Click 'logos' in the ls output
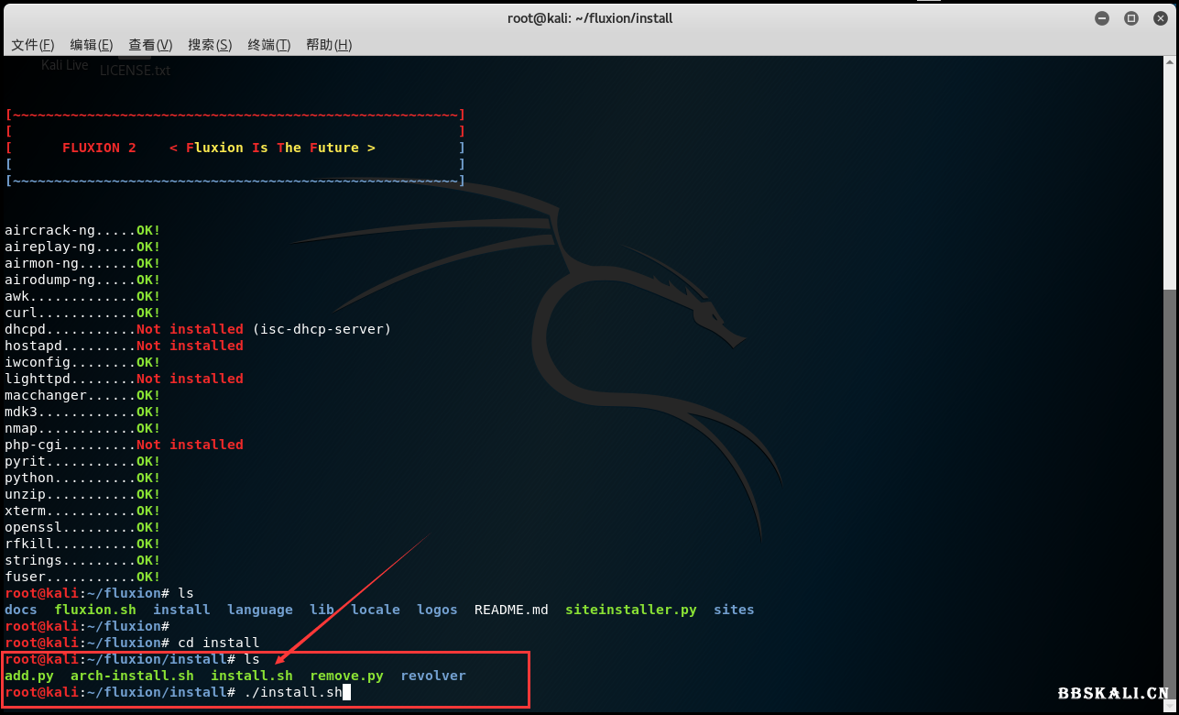Image resolution: width=1179 pixels, height=715 pixels. [437, 610]
